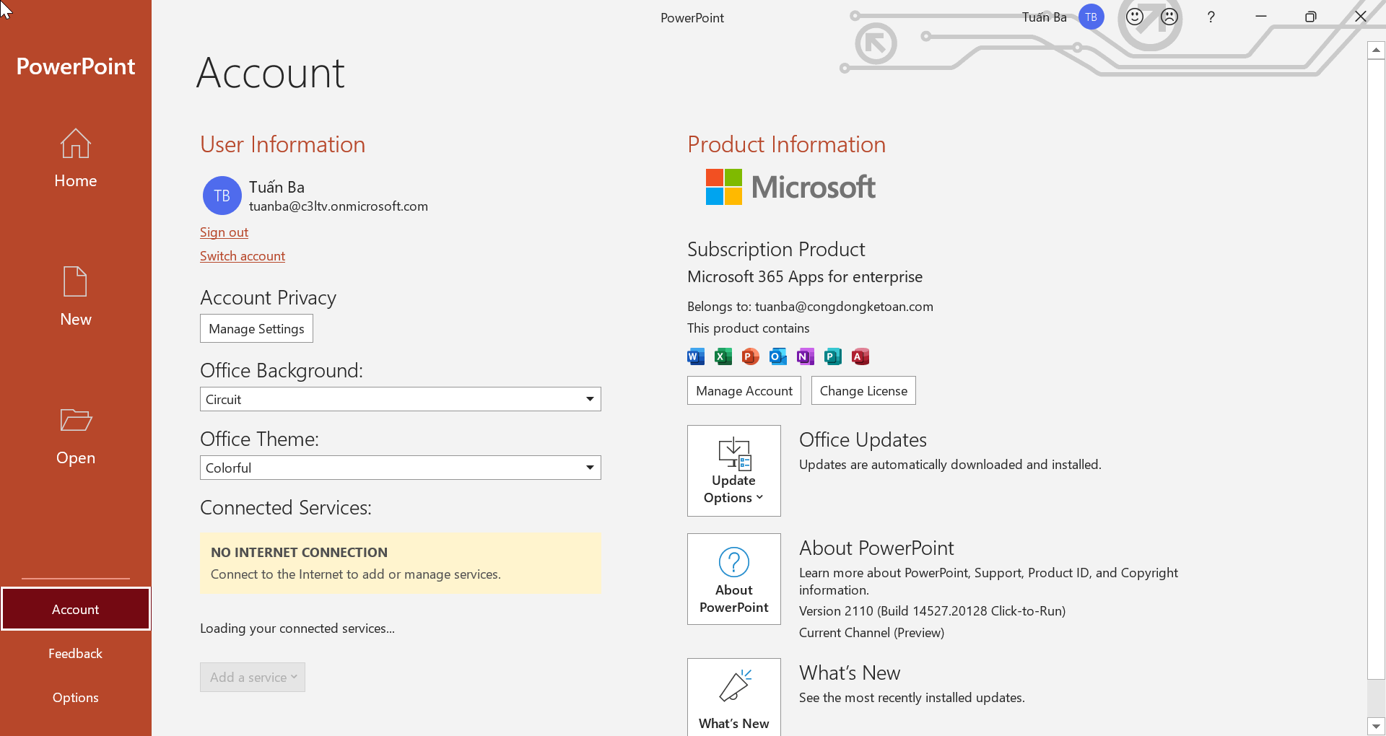
Task: Click the Excel app icon
Action: click(x=723, y=356)
